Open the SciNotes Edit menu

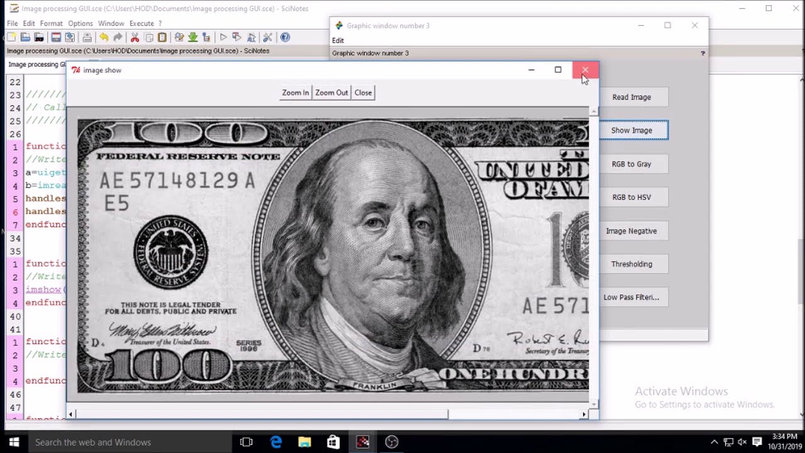[x=29, y=23]
